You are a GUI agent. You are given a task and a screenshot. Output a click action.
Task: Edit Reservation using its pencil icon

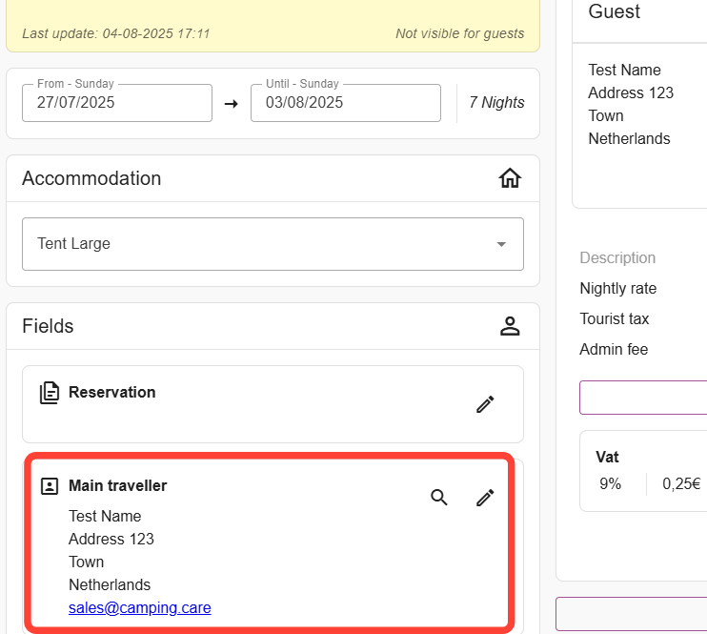485,404
